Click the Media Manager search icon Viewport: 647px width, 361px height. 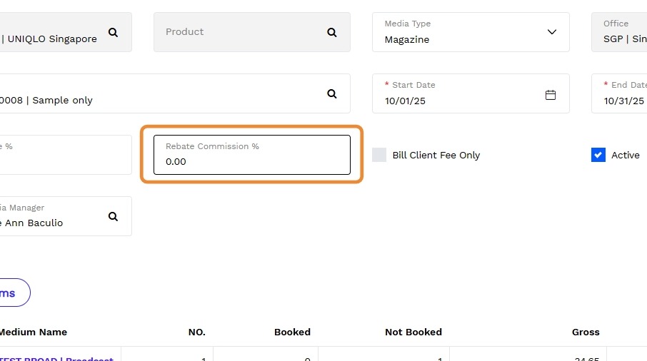(x=113, y=216)
